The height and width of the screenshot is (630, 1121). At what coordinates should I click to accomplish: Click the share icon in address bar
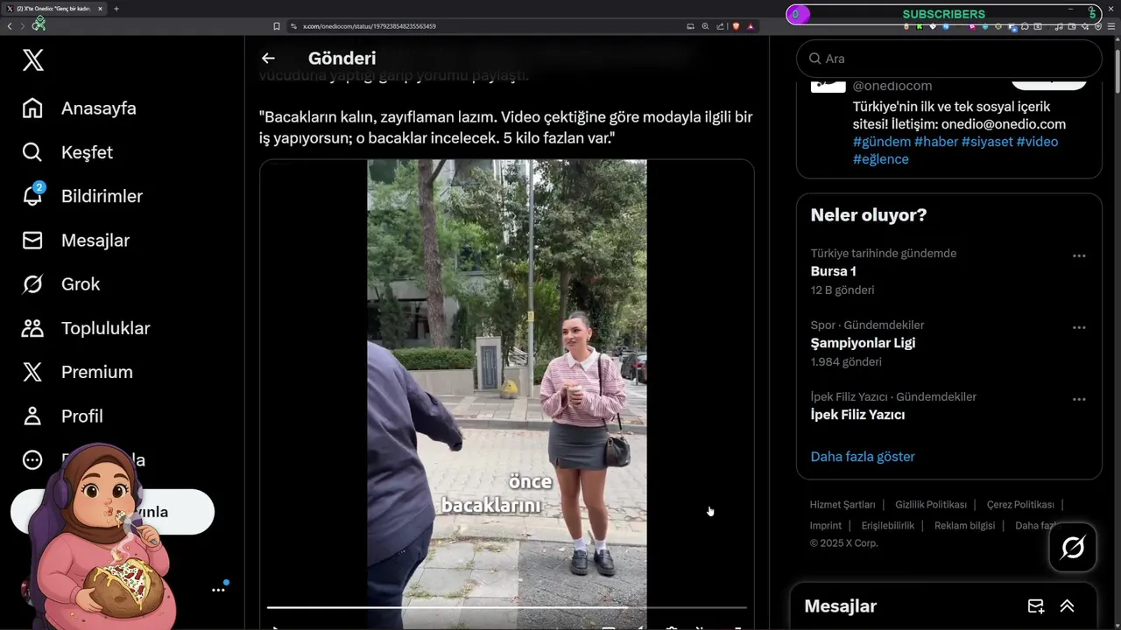tap(720, 26)
